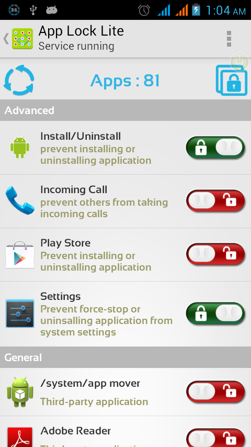Tap the green Android Install/Uninstall icon
The height and width of the screenshot is (447, 251).
[20, 148]
